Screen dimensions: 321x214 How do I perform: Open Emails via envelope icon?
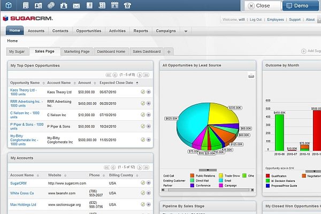(x=77, y=6)
